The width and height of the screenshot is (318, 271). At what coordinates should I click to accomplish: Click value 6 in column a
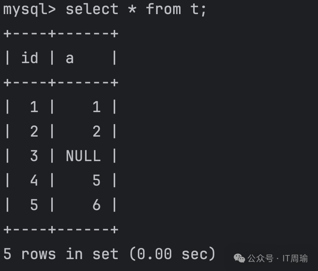tap(96, 205)
